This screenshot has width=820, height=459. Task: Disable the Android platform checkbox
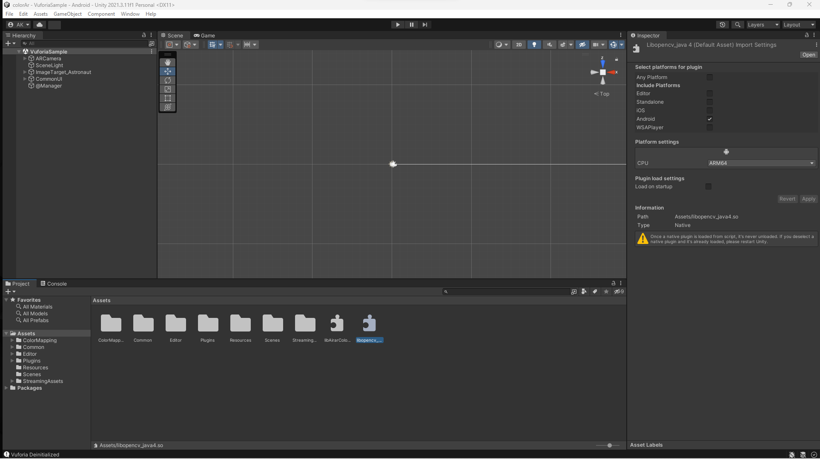pyautogui.click(x=709, y=119)
